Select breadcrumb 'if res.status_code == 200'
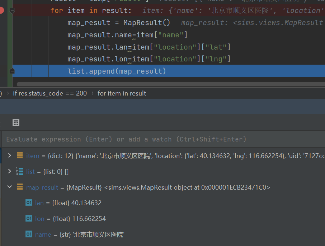The width and height of the screenshot is (325, 246). [50, 93]
